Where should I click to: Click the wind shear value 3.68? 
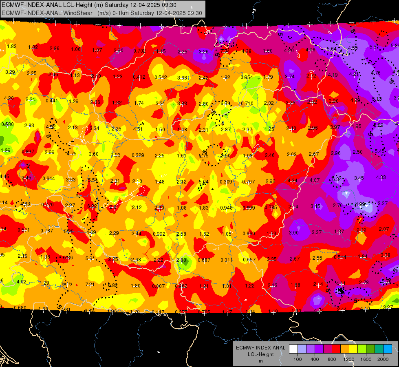click(182, 77)
